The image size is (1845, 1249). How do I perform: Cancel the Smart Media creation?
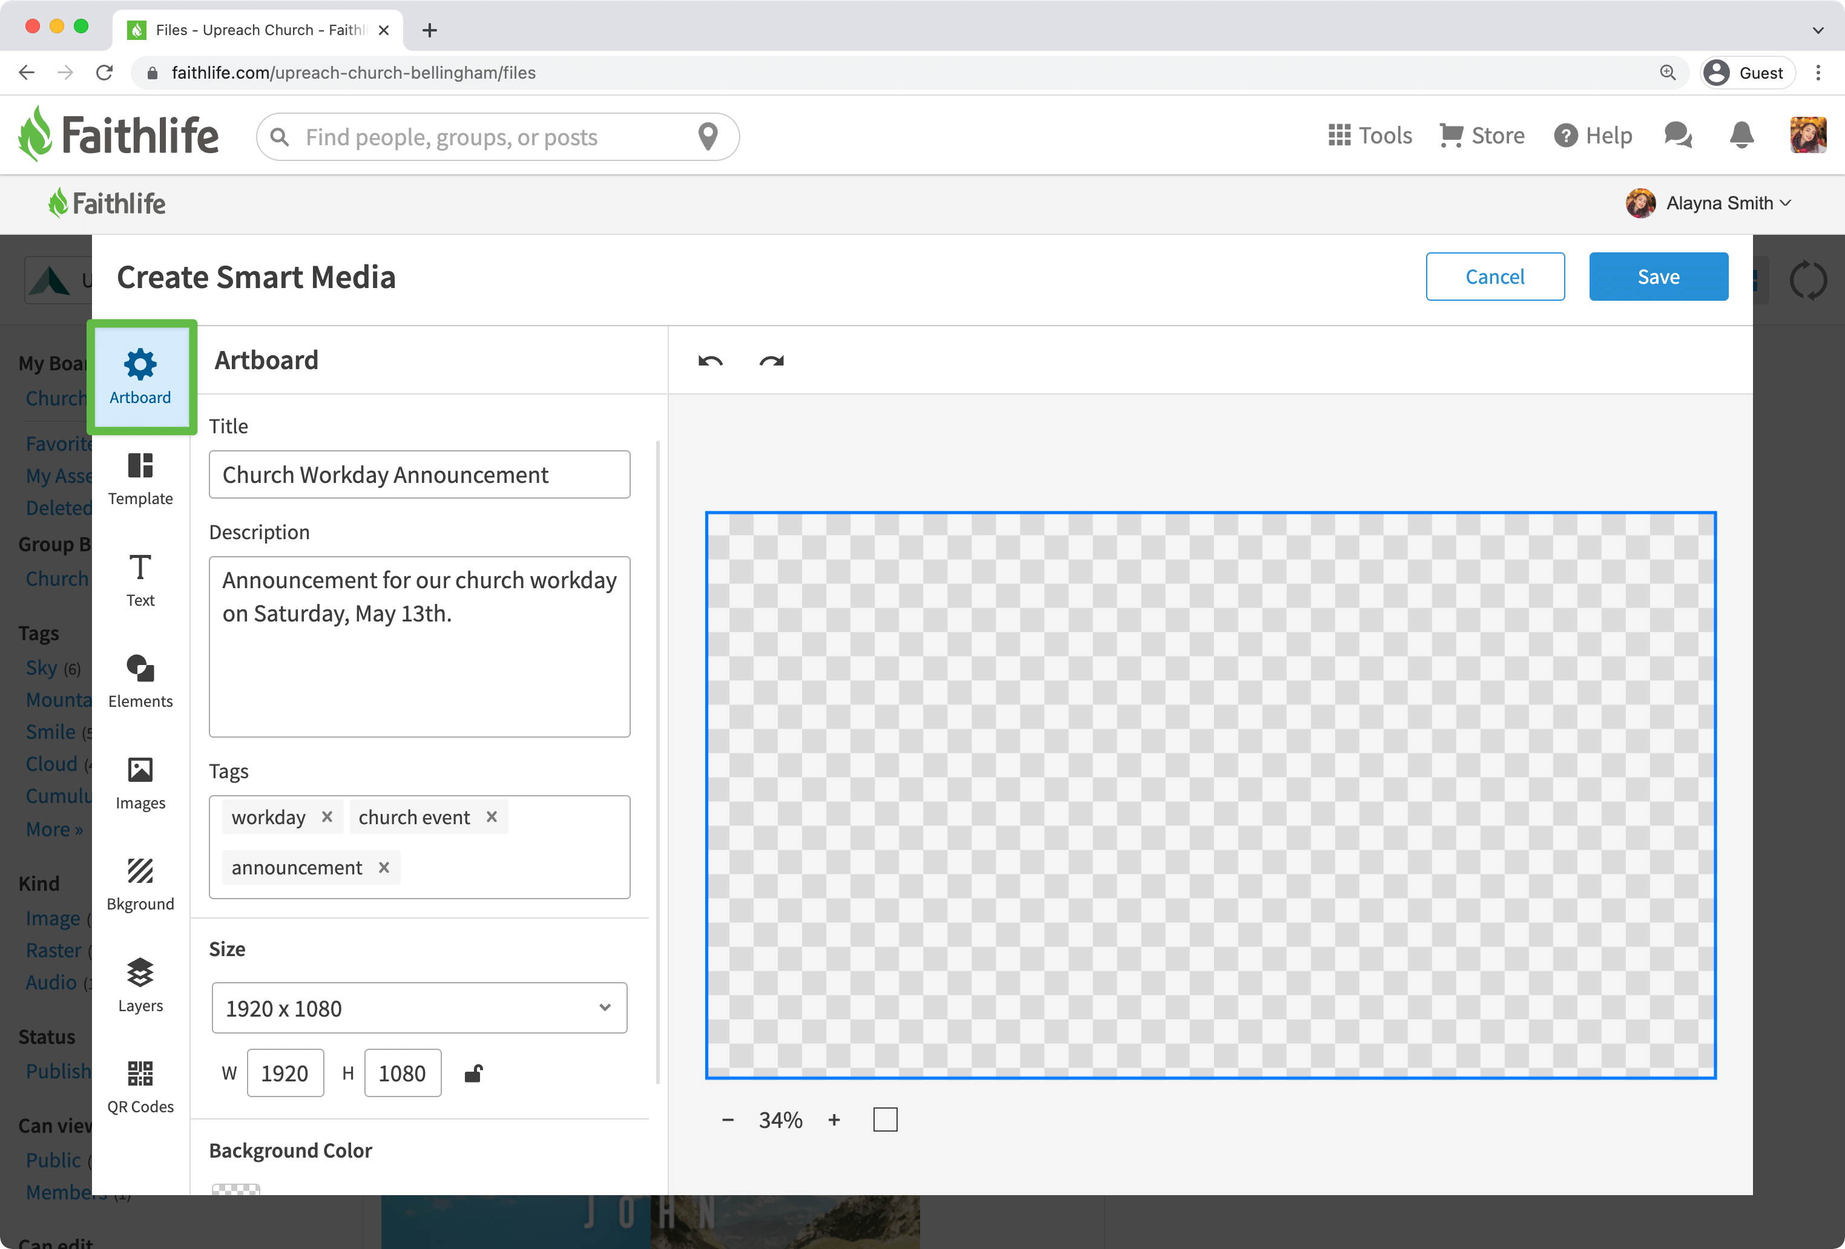[1495, 276]
